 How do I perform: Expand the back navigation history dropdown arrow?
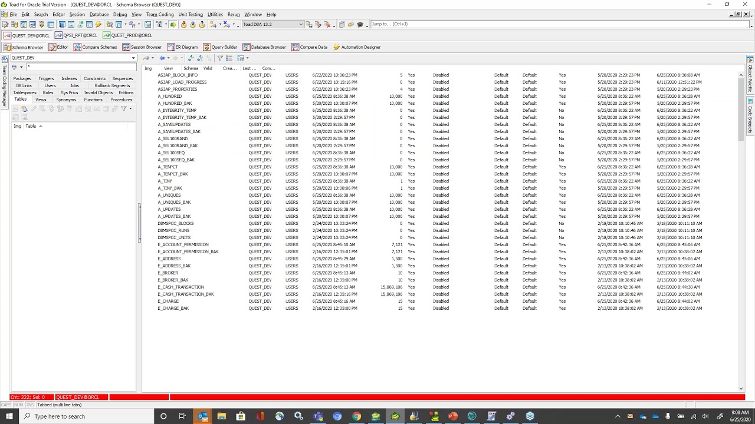[x=168, y=58]
